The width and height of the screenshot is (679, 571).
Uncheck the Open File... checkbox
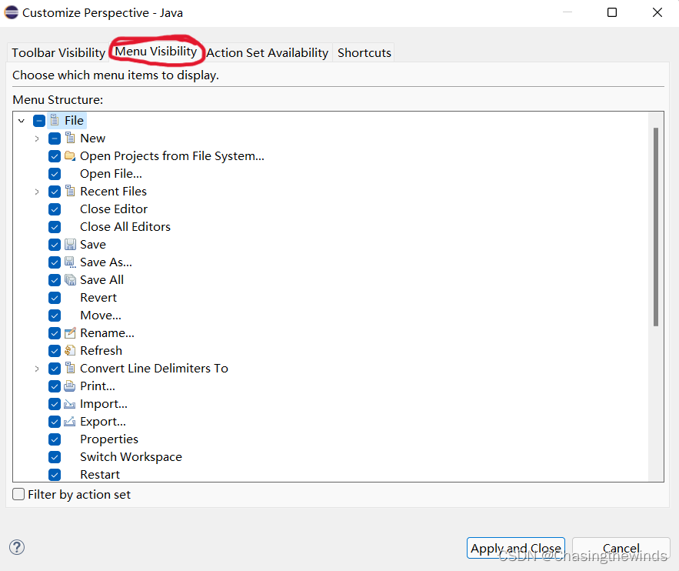[x=55, y=174]
